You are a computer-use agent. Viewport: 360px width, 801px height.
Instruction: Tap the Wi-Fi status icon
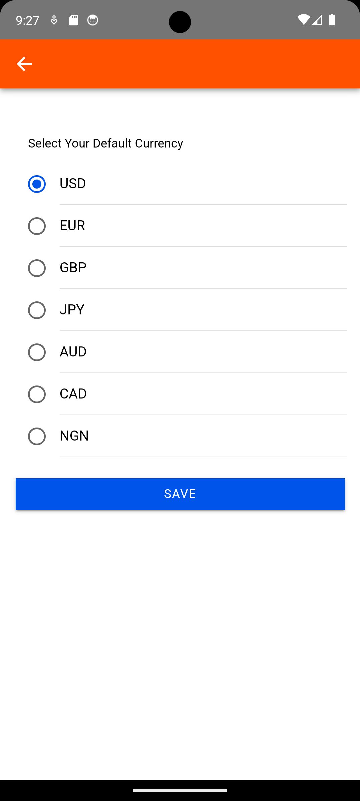303,20
